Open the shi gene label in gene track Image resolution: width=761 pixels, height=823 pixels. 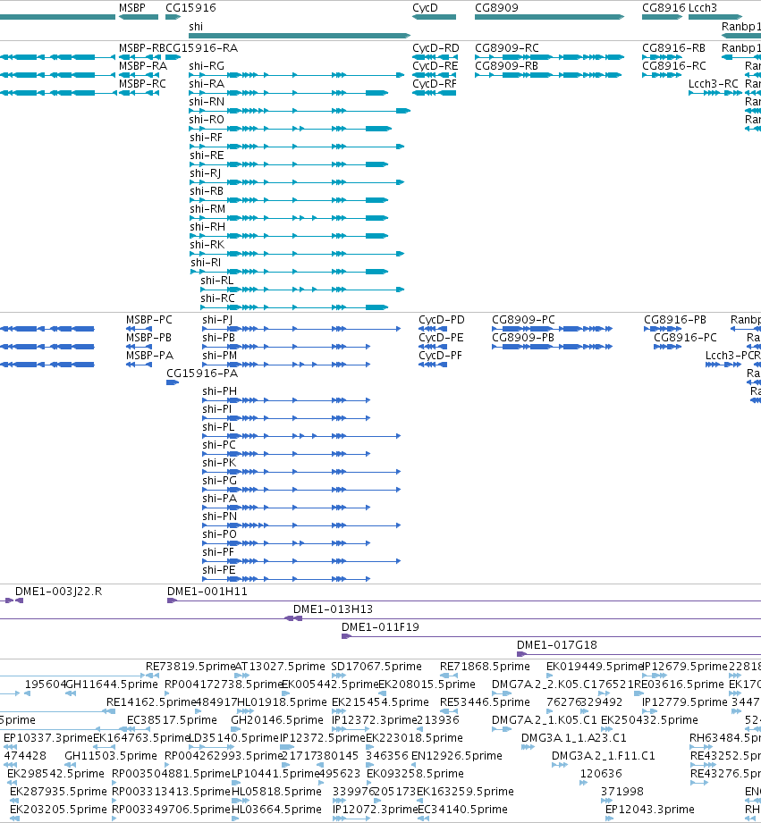click(x=196, y=27)
